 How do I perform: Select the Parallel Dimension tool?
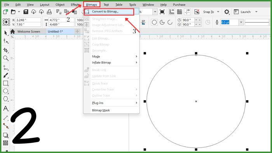[5, 118]
